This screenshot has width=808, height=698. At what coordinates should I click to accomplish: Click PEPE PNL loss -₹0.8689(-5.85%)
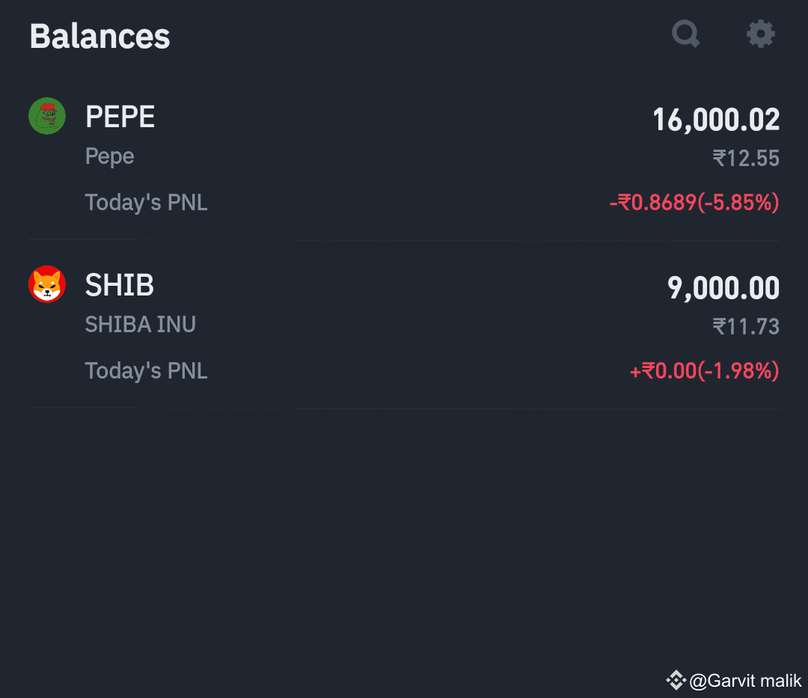pos(694,203)
